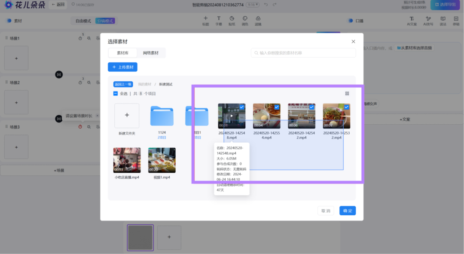Switch to the 网络素材 tab
Screen dimensions: 464x254
[151, 53]
